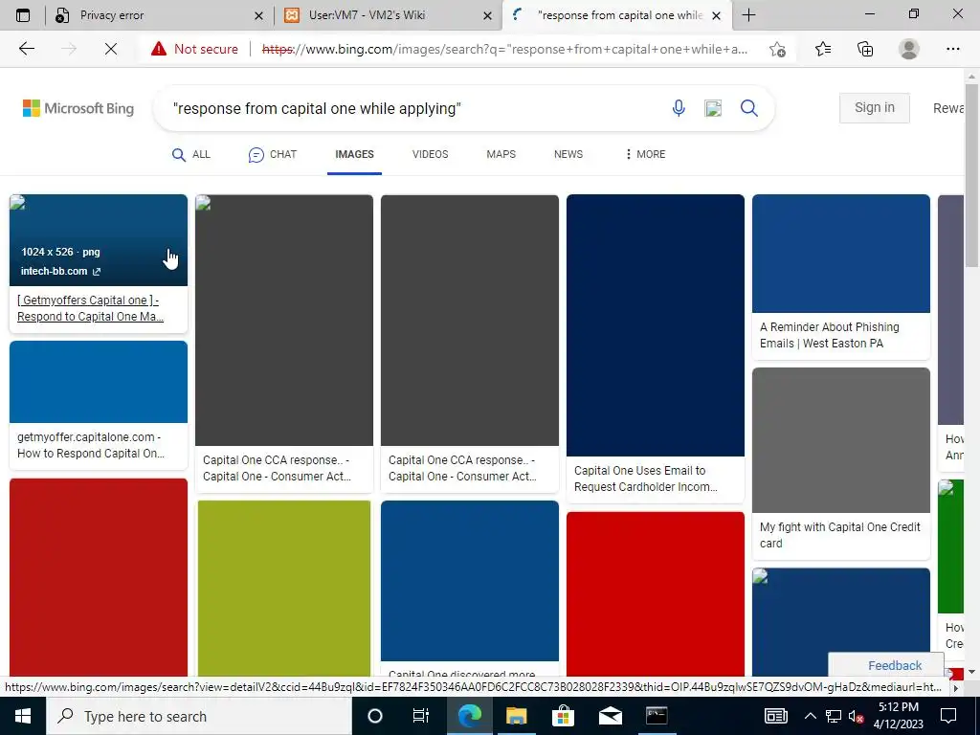Open Microsoft Store from the taskbar
The image size is (980, 735).
563,716
